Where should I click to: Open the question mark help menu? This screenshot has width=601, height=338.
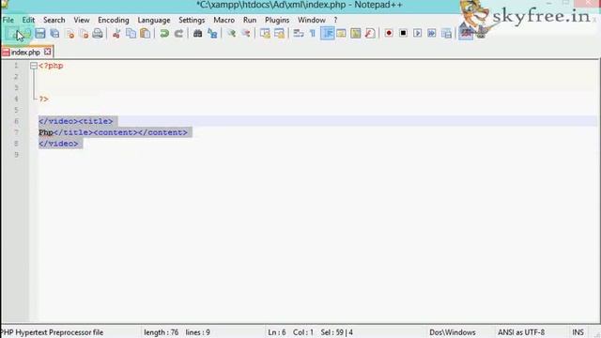pyautogui.click(x=335, y=20)
